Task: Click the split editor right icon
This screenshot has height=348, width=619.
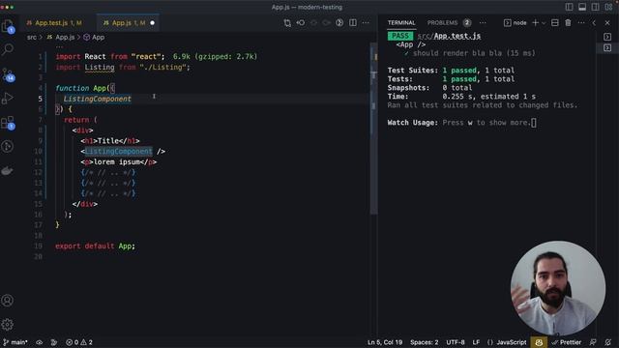Action: pyautogui.click(x=353, y=23)
